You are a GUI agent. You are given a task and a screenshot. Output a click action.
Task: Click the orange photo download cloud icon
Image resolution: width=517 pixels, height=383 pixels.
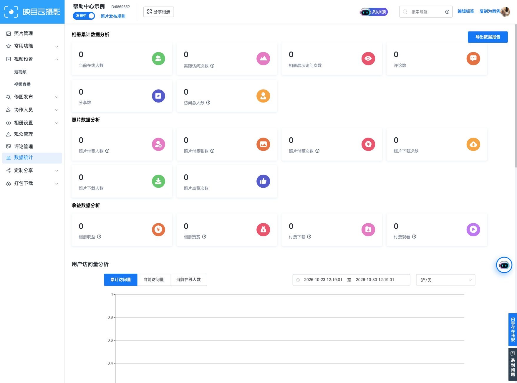(x=473, y=144)
